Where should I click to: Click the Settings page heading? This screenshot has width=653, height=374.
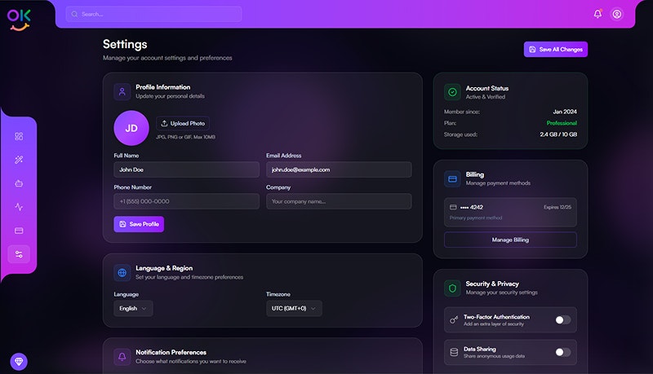125,44
